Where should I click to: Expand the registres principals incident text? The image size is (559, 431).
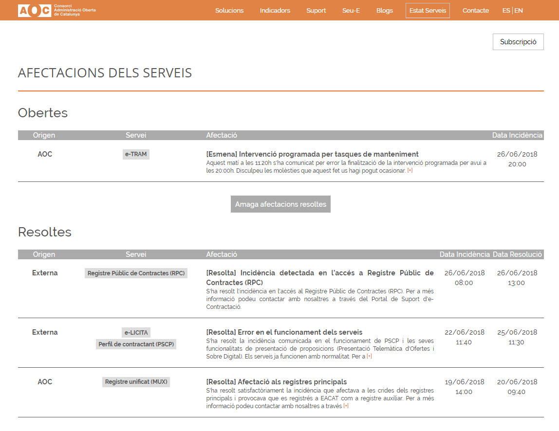coord(346,406)
